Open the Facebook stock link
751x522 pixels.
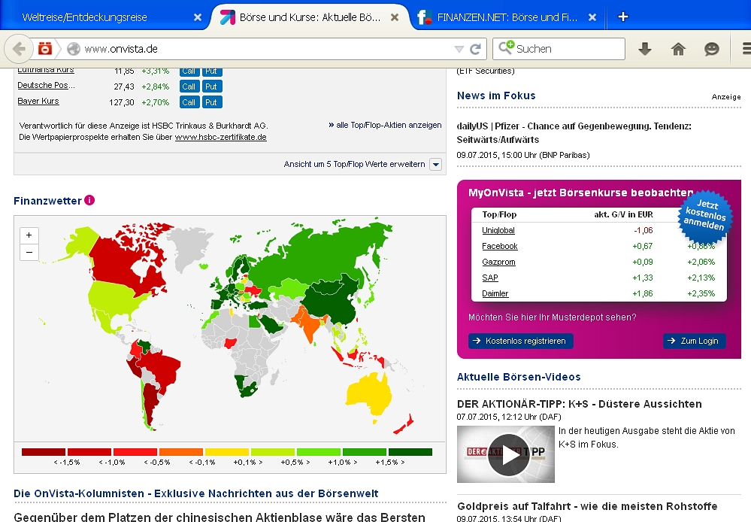pyautogui.click(x=500, y=246)
